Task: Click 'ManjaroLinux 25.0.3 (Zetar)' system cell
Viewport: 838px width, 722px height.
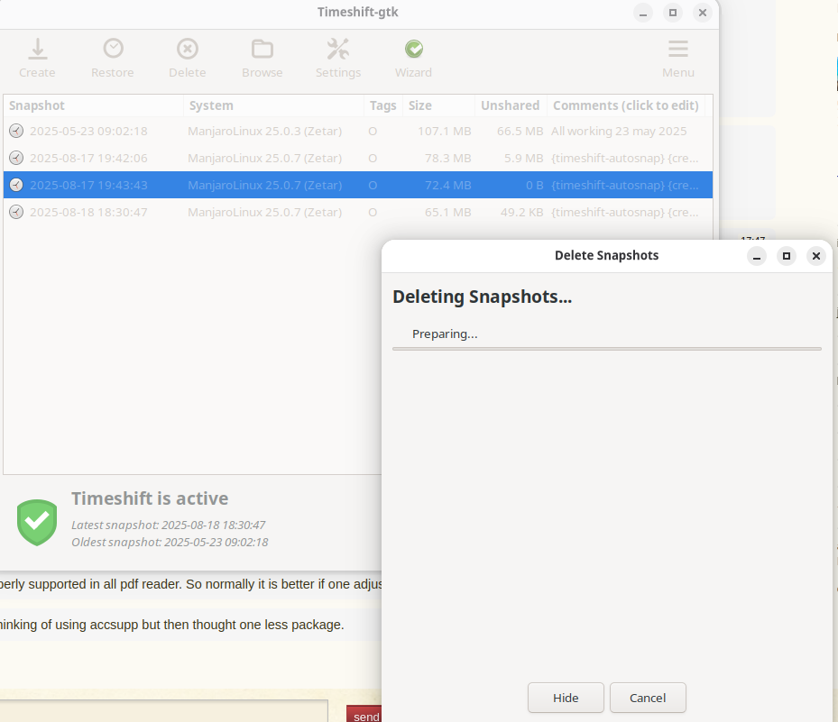Action: pyautogui.click(x=264, y=131)
